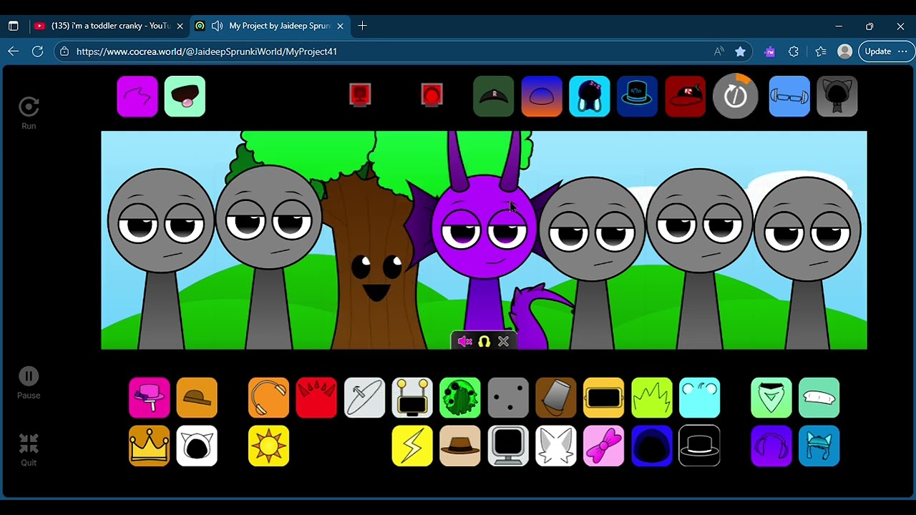This screenshot has width=916, height=515.
Task: Click the cocrea.world address bar URL
Action: [207, 51]
